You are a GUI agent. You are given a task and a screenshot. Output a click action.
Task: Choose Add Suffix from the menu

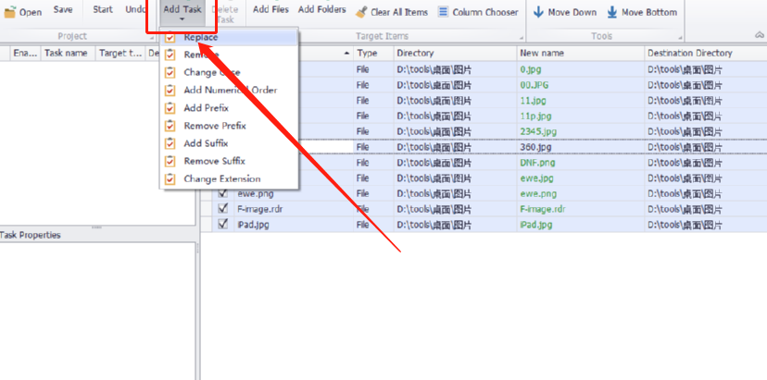pyautogui.click(x=229, y=143)
